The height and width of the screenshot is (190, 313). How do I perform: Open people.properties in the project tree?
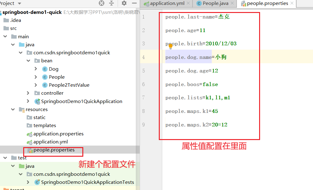[54, 150]
